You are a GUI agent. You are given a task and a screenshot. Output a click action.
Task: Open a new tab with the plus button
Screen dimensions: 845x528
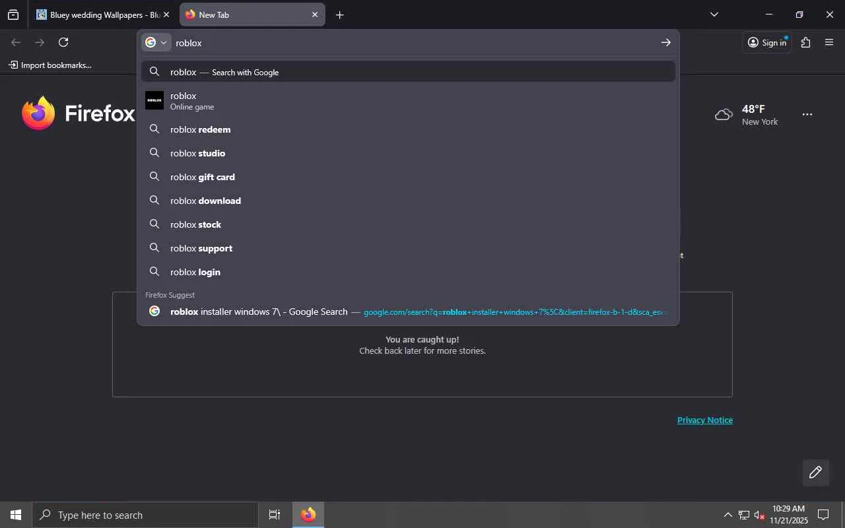click(x=339, y=15)
